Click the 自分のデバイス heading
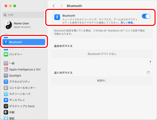The width and height of the screenshot is (157, 120). [63, 46]
